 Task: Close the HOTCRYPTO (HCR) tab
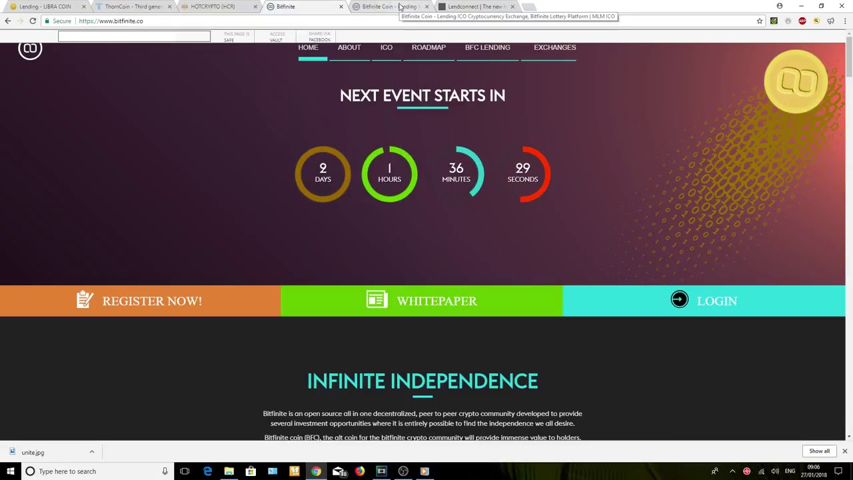click(255, 7)
